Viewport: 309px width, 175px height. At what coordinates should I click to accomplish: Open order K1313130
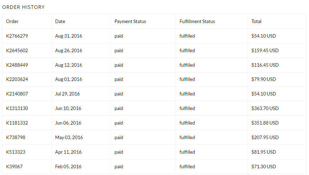tap(17, 108)
